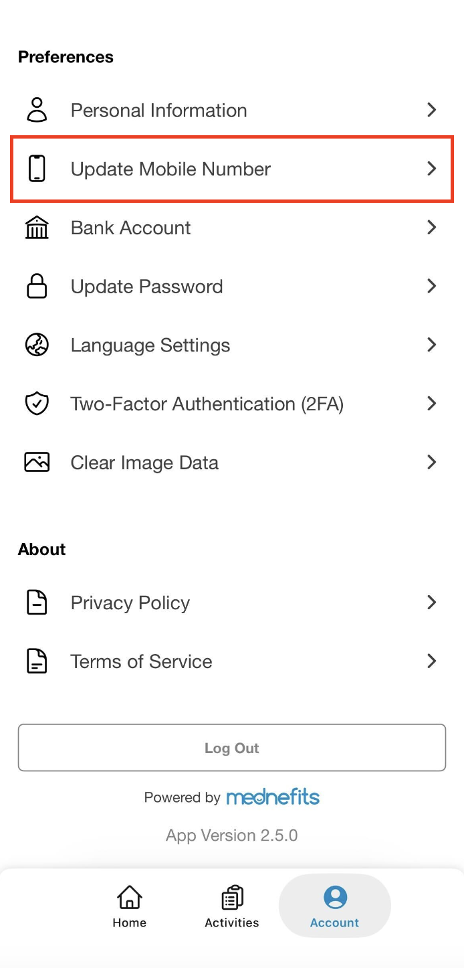Select the Account tab
This screenshot has width=464, height=968.
(334, 906)
